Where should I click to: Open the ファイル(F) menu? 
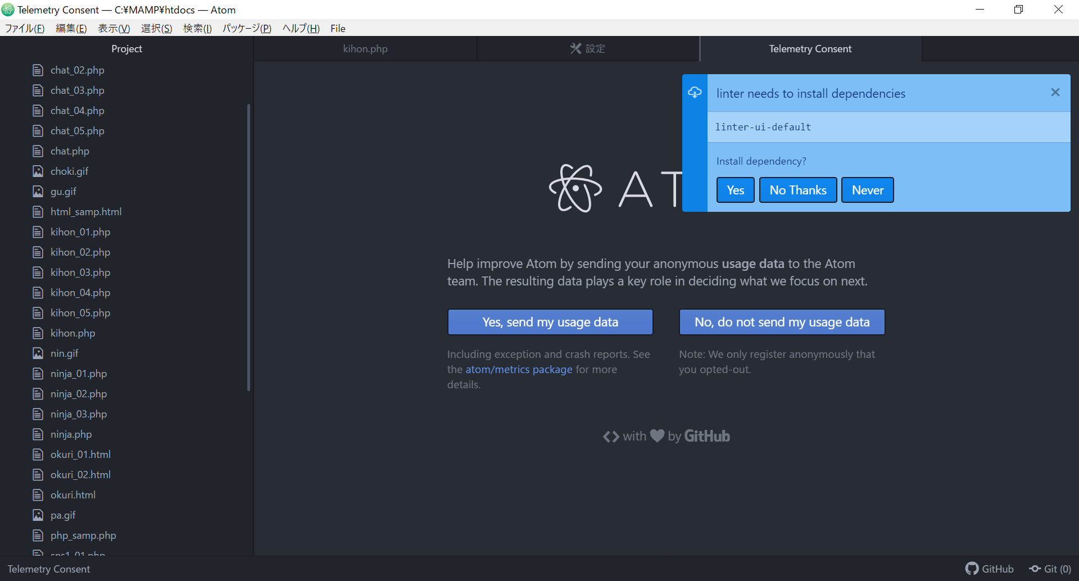[25, 28]
